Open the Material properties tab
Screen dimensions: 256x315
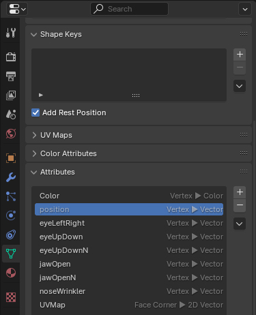tap(11, 273)
